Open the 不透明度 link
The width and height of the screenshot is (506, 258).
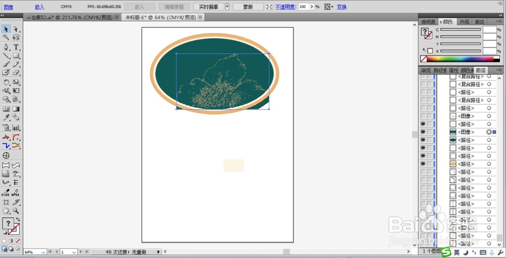[x=285, y=7]
